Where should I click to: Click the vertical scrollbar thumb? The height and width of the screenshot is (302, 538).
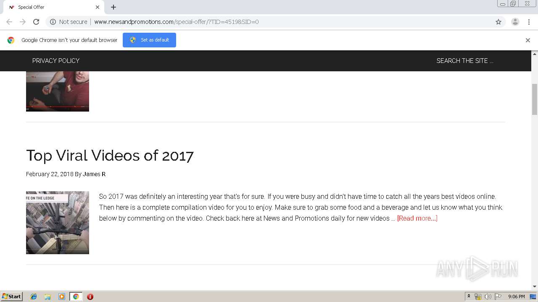(x=535, y=99)
